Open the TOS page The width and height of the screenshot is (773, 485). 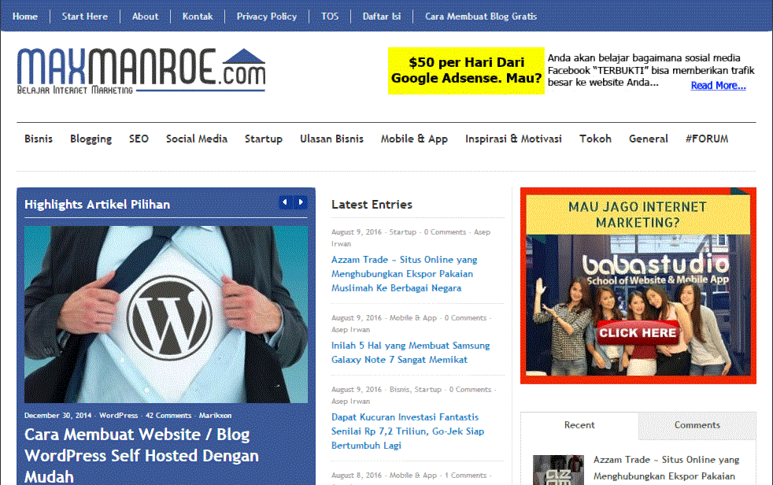pyautogui.click(x=330, y=17)
